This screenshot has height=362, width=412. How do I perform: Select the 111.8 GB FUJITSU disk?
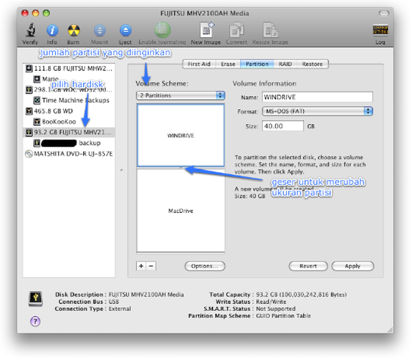(x=69, y=68)
